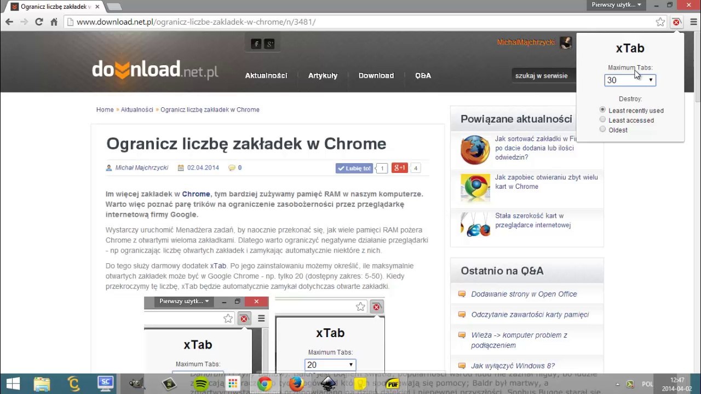Click the Firefox thumbnail in related news
The width and height of the screenshot is (701, 394).
(x=475, y=149)
